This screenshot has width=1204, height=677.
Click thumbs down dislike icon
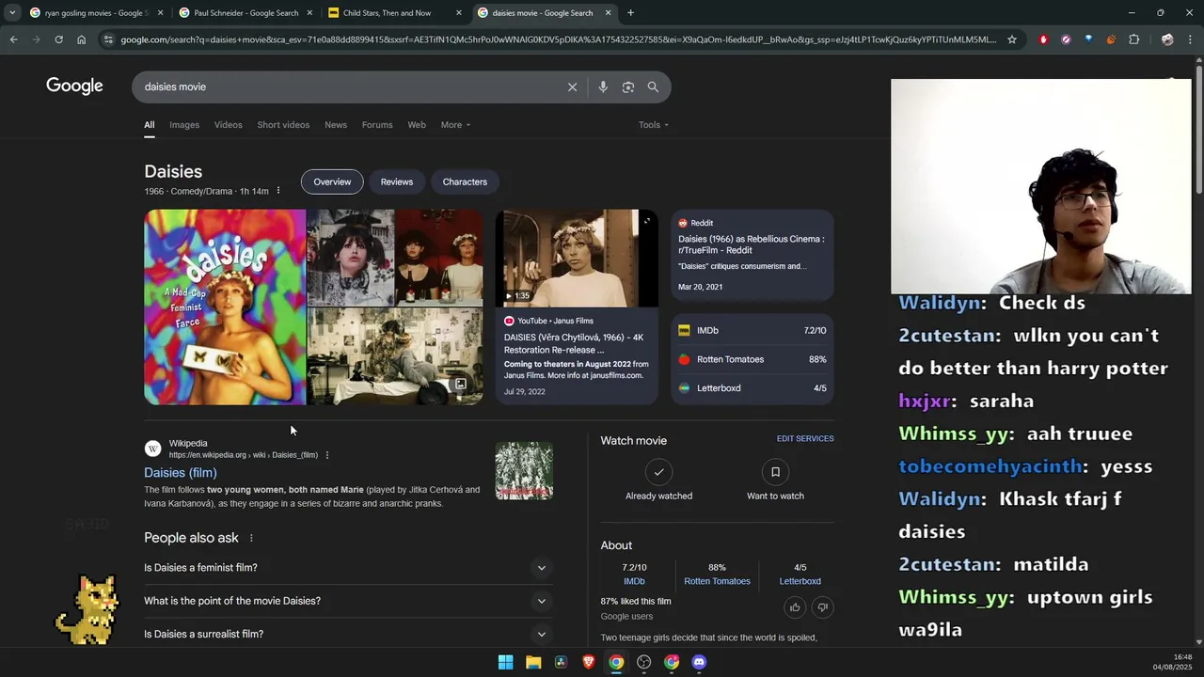point(822,607)
